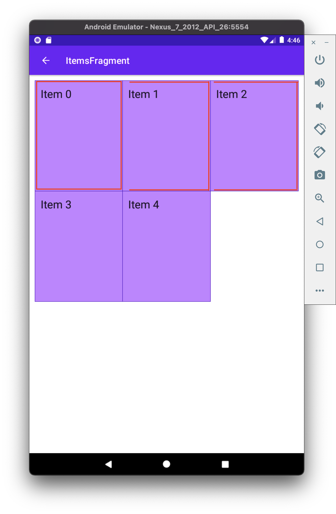Rotate the device left

320,129
